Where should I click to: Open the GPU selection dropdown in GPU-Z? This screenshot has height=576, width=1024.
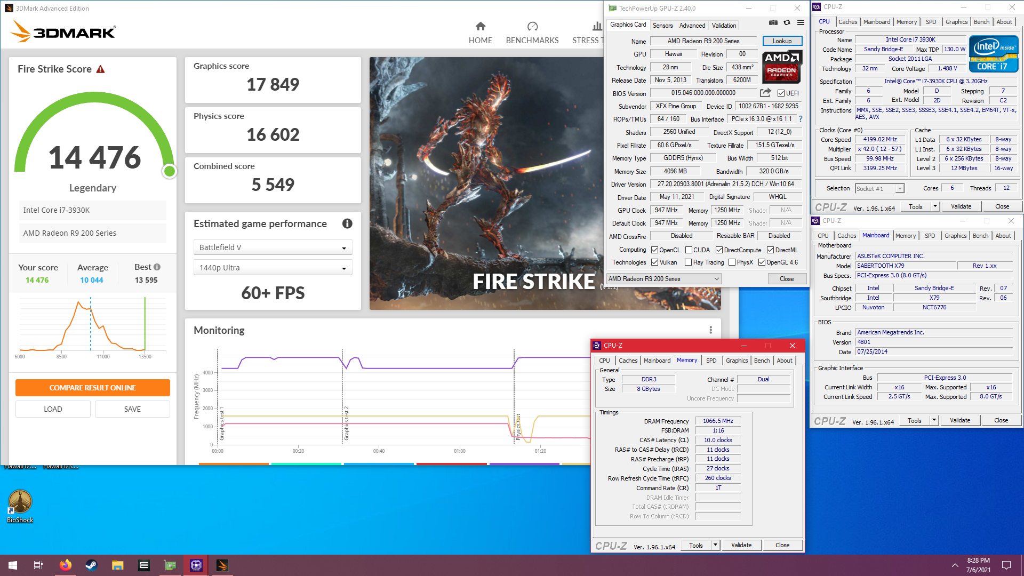coord(664,278)
